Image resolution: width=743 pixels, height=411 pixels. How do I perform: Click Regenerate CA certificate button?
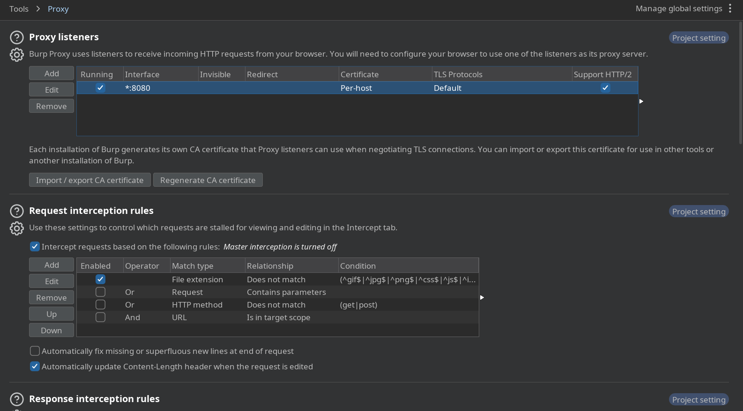click(x=208, y=180)
